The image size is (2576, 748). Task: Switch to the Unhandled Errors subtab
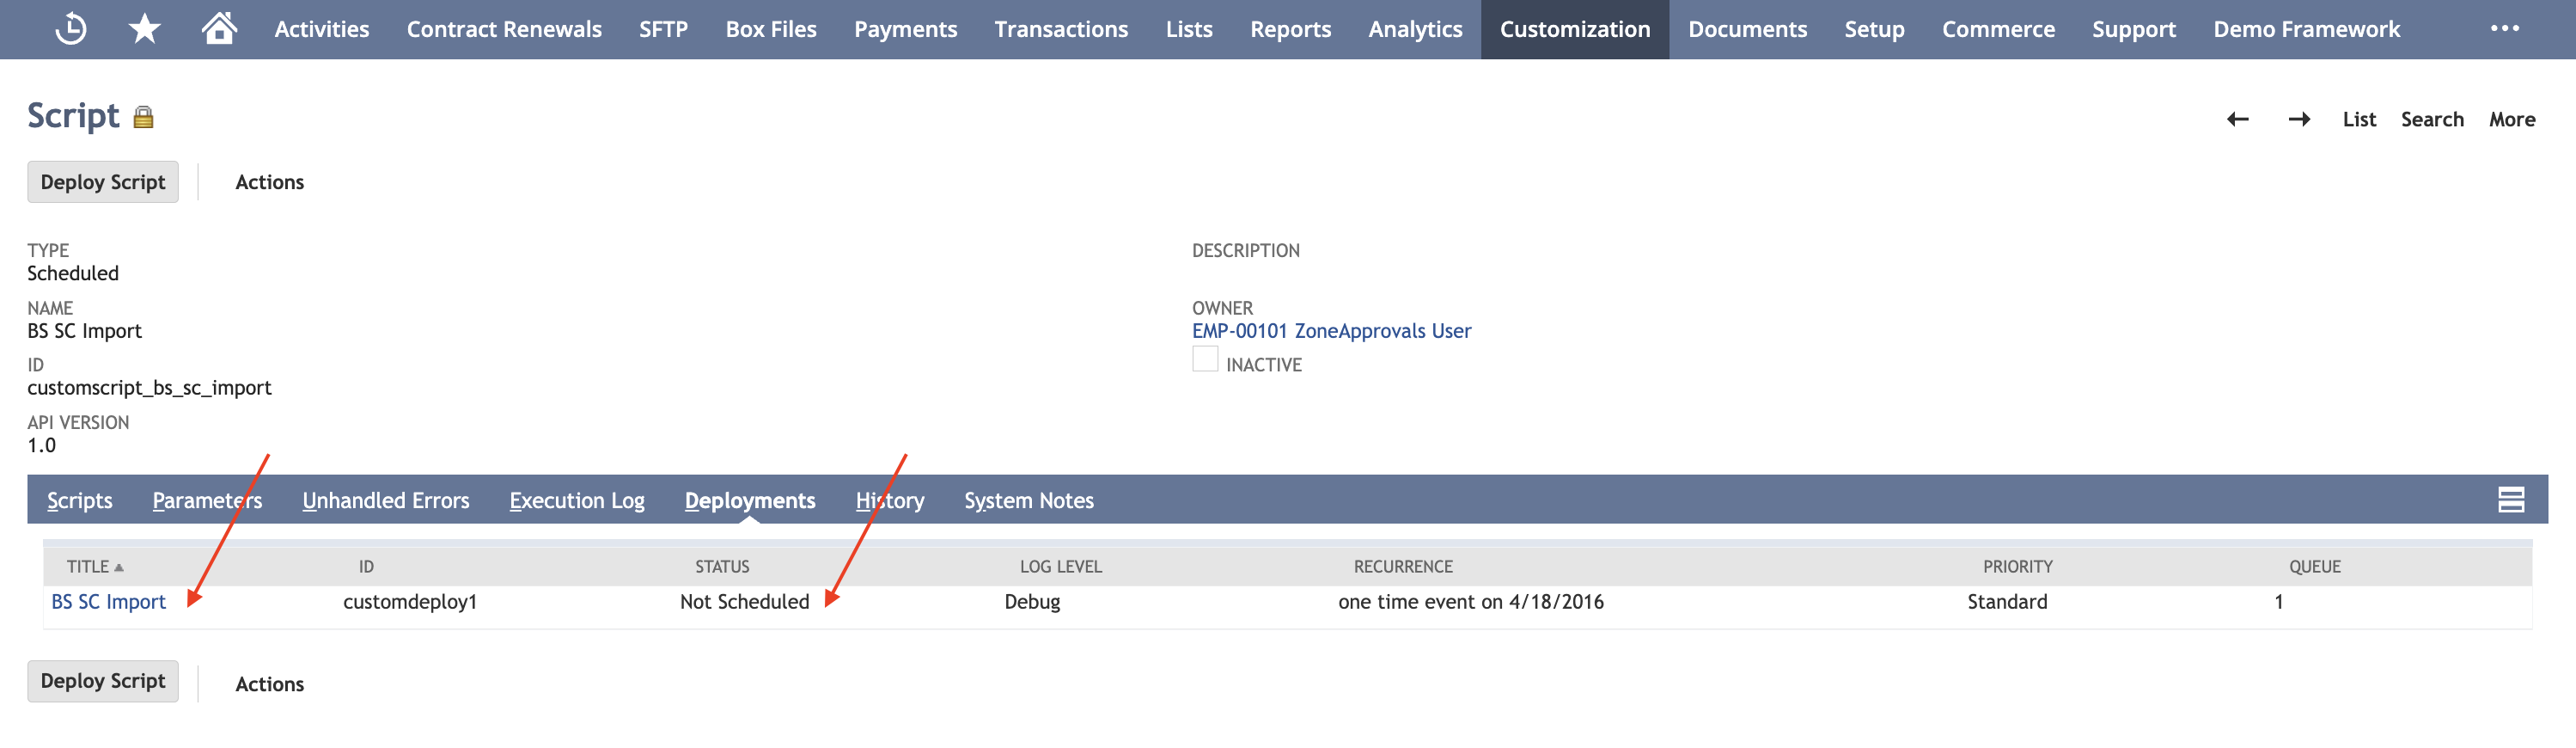(386, 500)
